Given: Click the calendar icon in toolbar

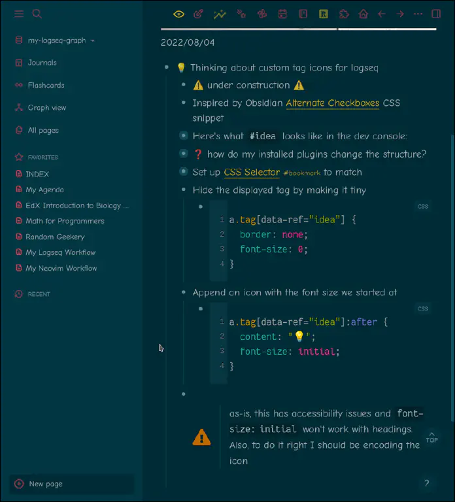Looking at the screenshot, I should pyautogui.click(x=282, y=14).
